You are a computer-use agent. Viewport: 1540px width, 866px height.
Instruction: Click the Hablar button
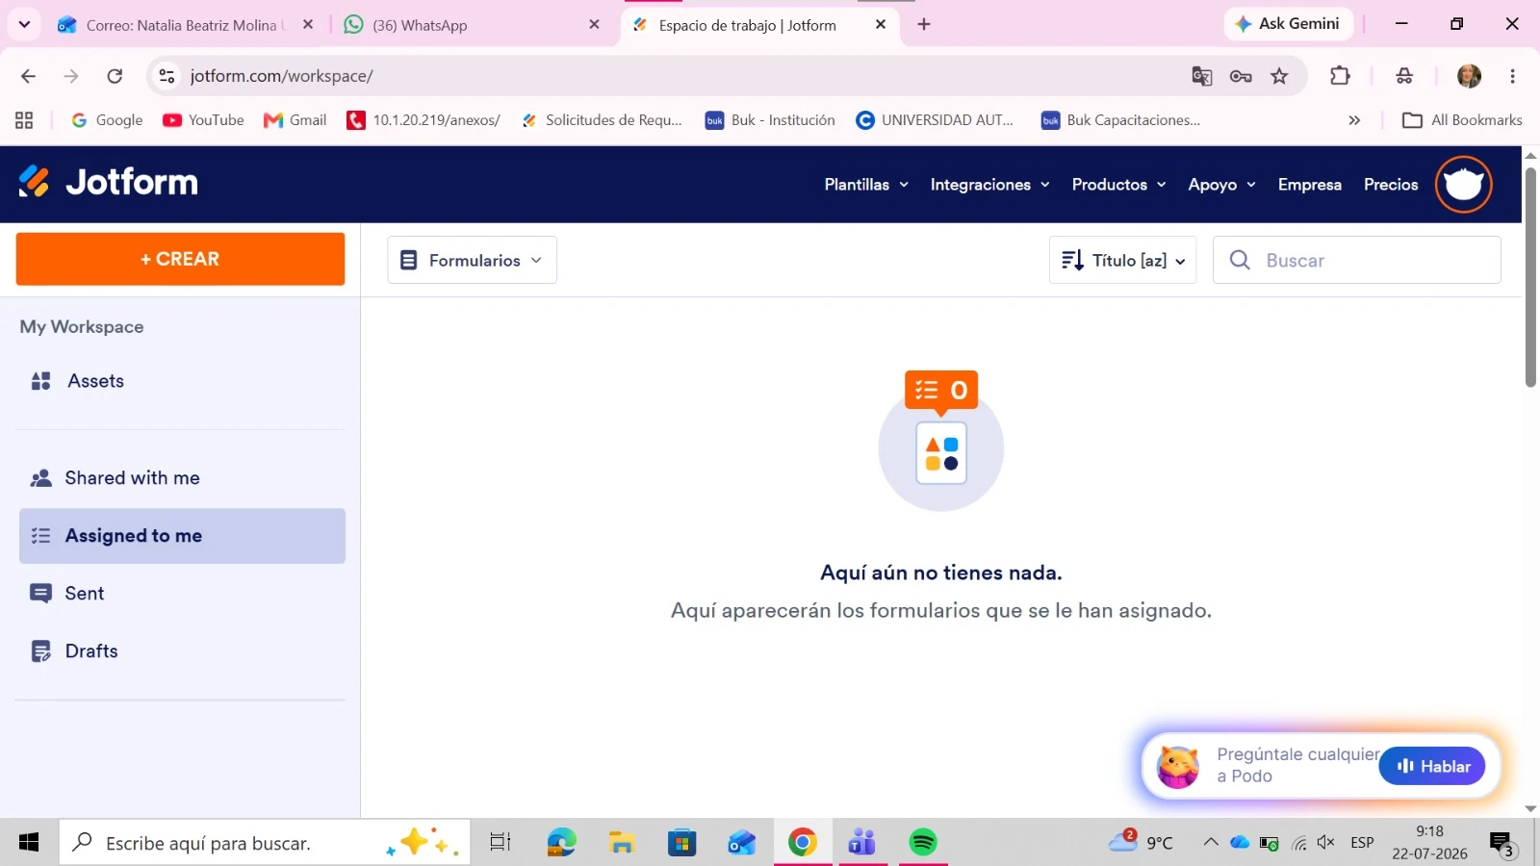(x=1432, y=766)
